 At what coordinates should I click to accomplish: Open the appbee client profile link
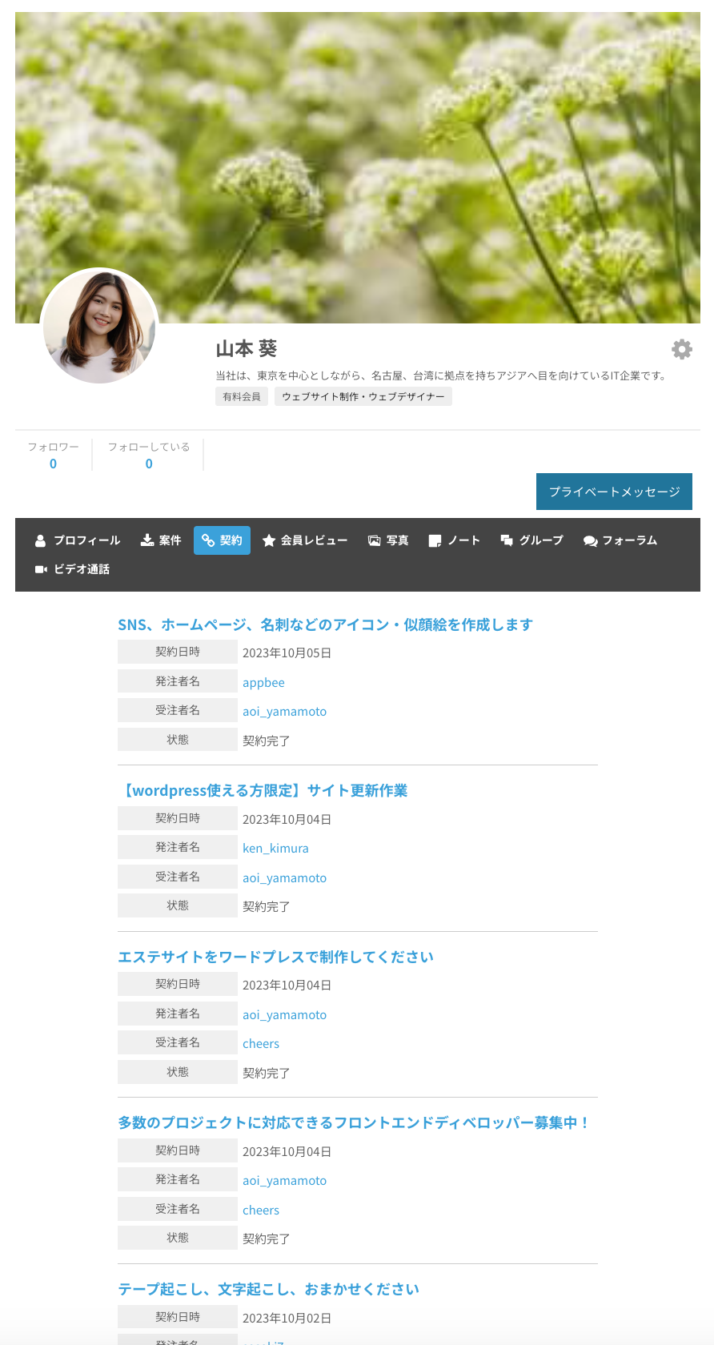263,683
